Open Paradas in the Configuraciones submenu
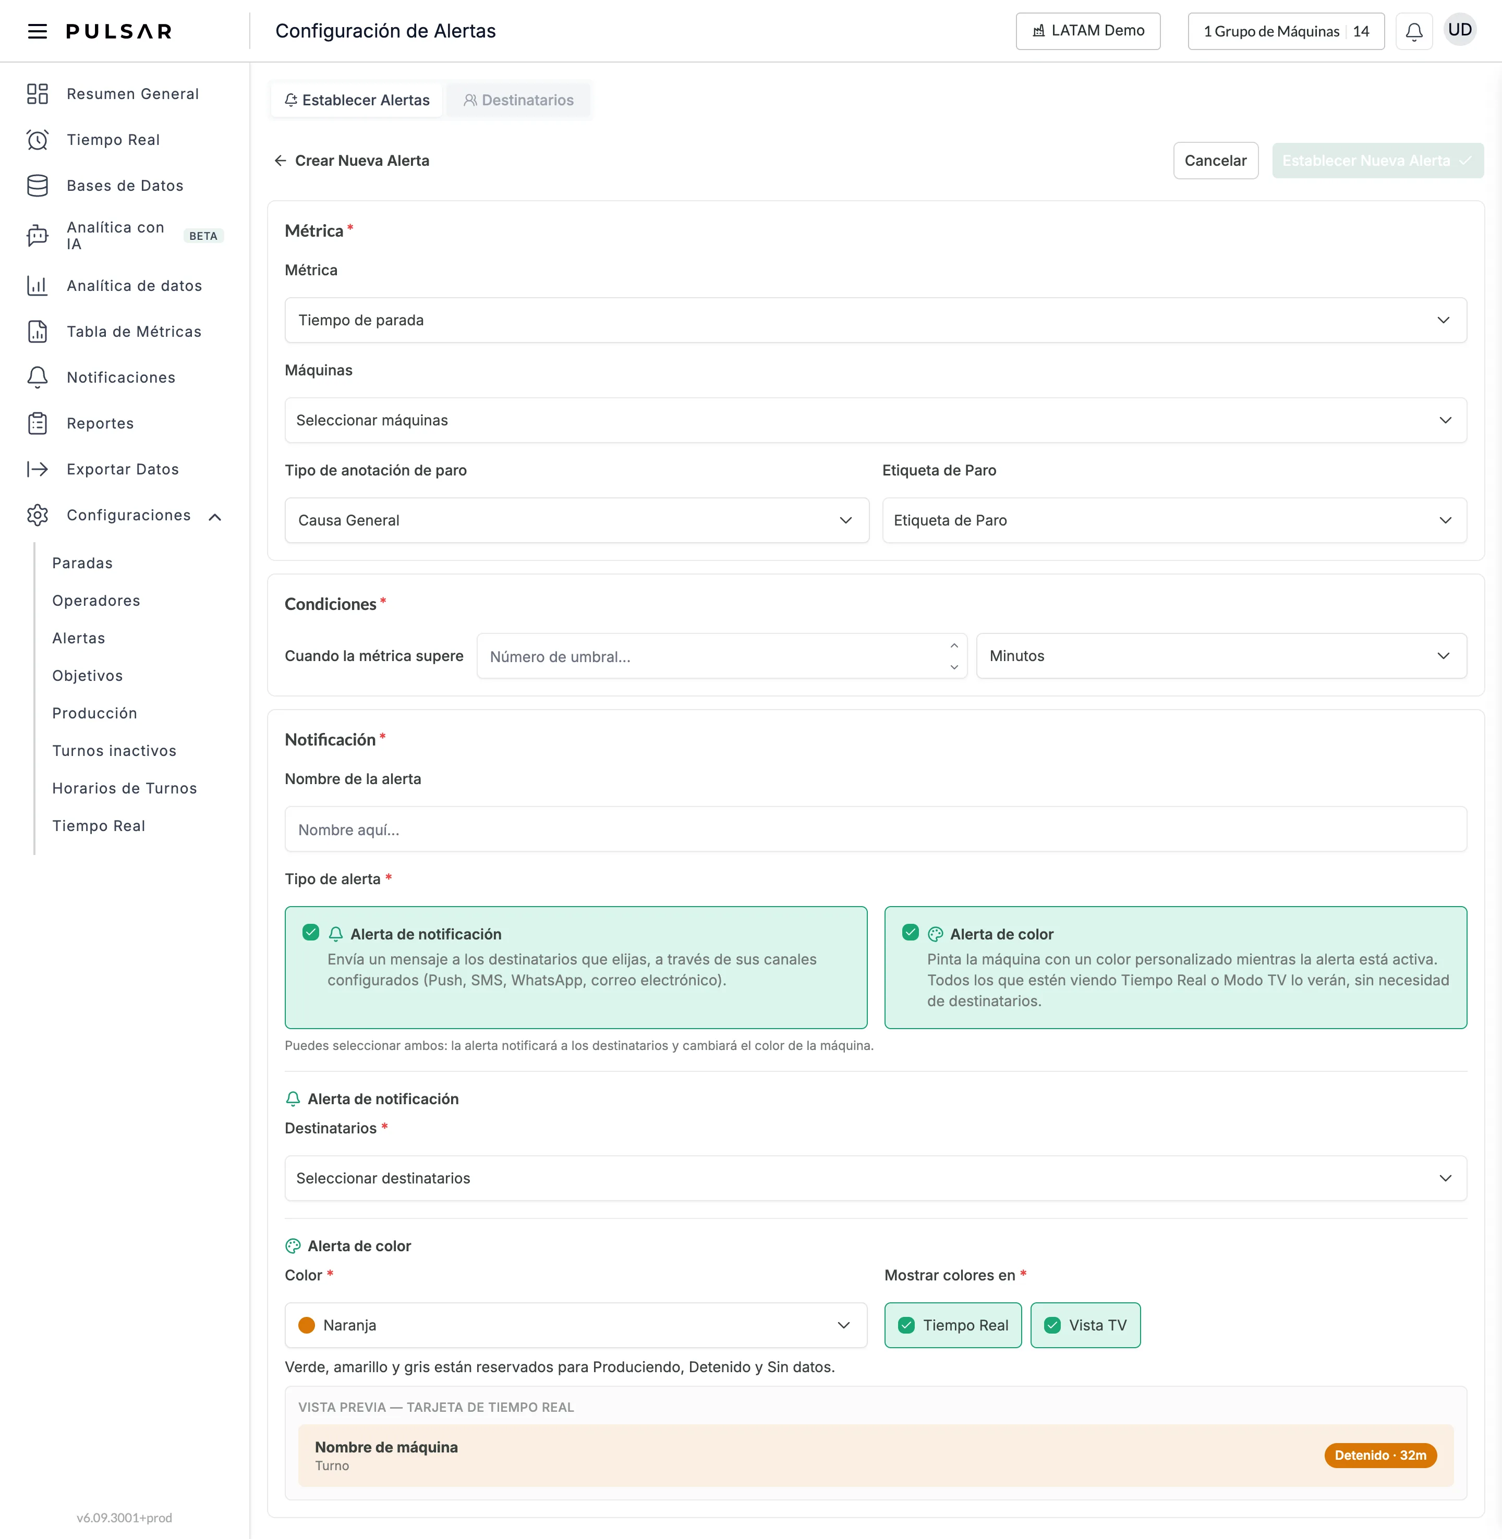Screen dimensions: 1502x1539 point(82,563)
